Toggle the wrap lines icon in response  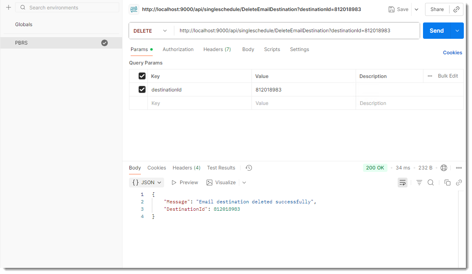coord(403,183)
